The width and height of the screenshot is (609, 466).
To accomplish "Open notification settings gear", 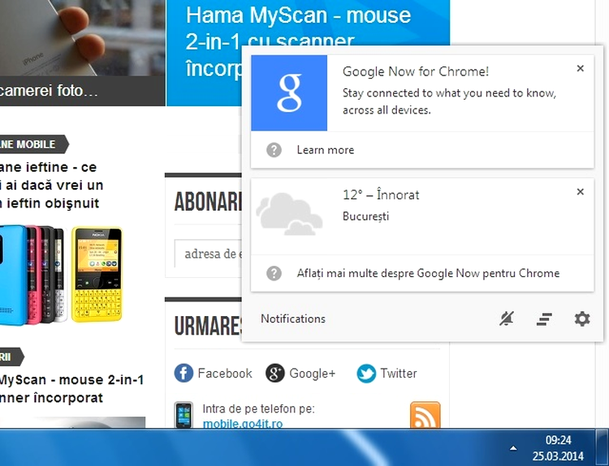I will point(582,319).
